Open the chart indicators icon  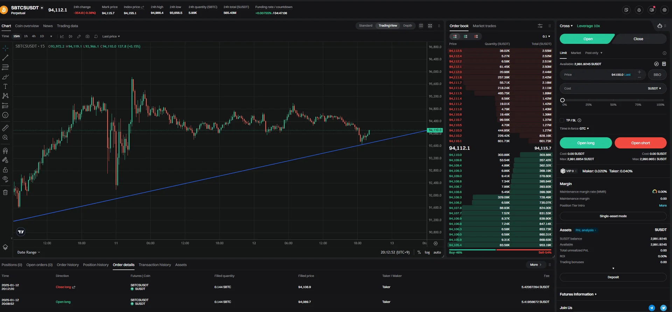click(x=62, y=36)
